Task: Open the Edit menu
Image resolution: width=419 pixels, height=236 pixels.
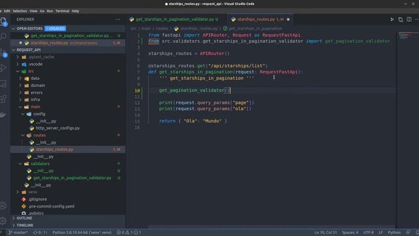Action: click(7, 11)
